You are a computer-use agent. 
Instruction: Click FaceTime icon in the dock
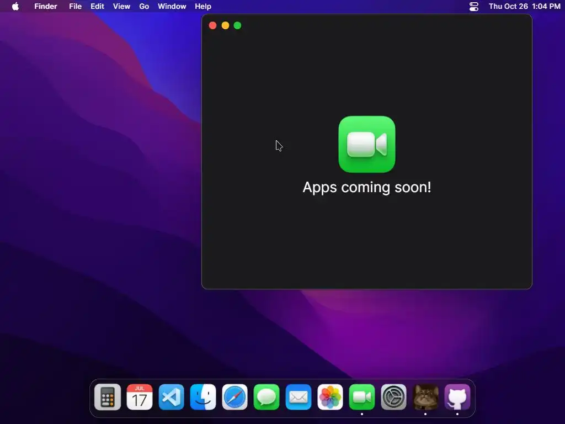(x=362, y=397)
